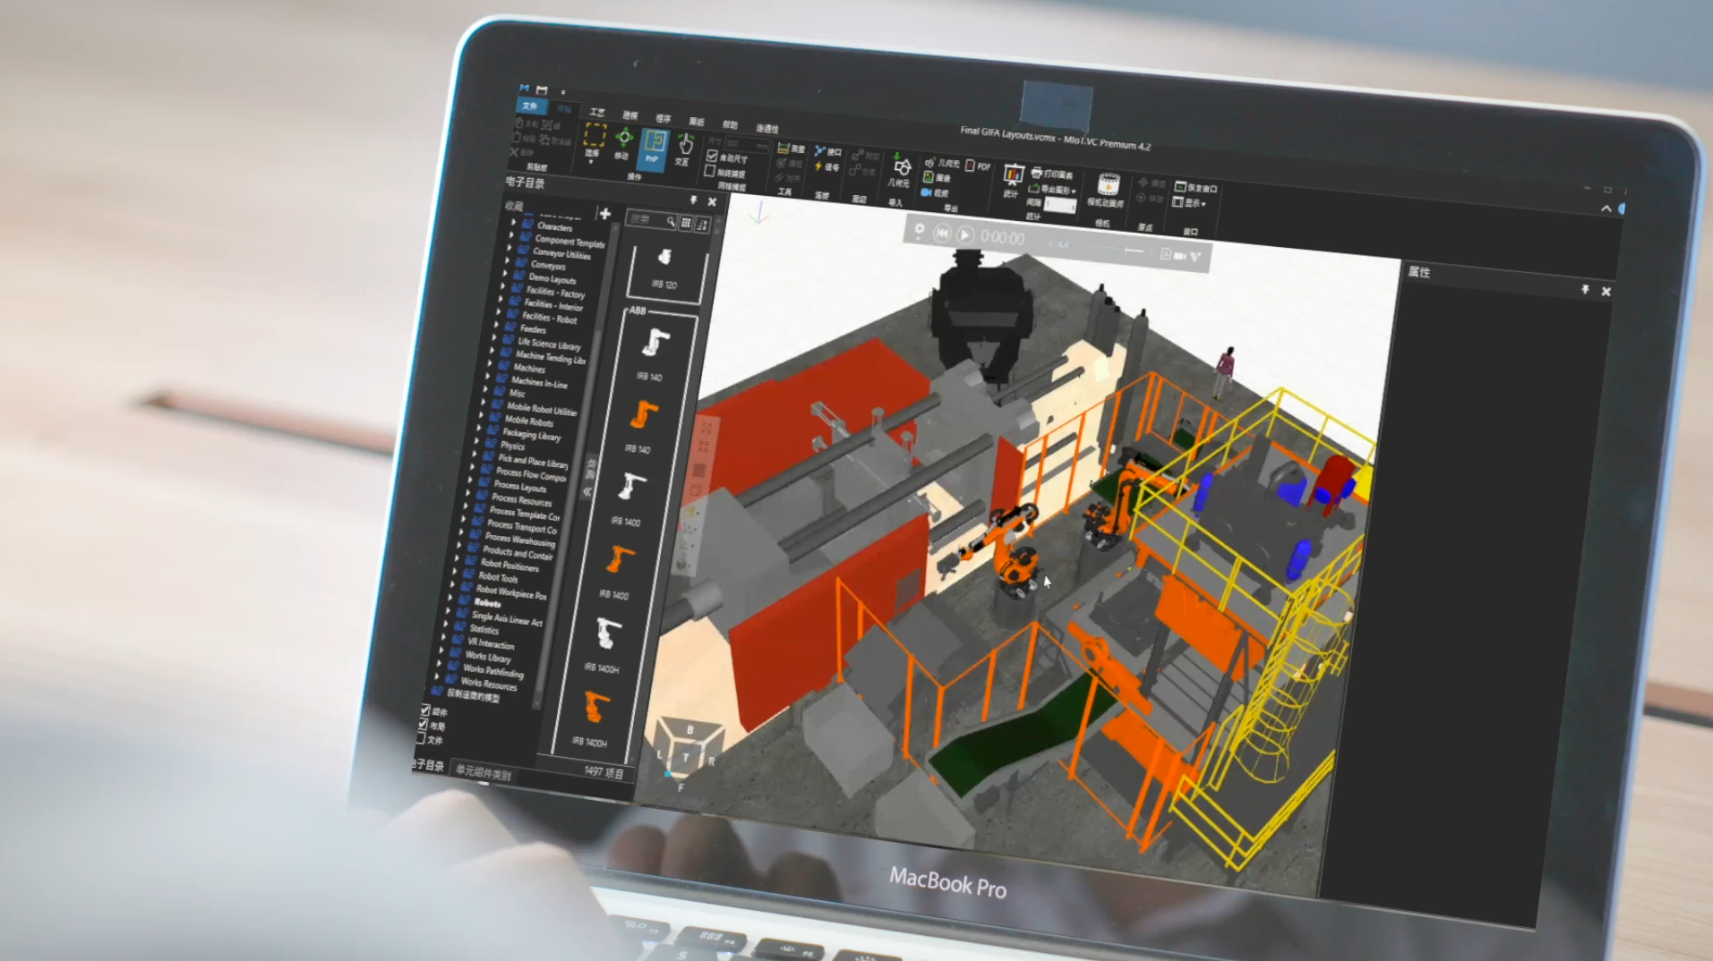Select the Robots catalog category
The image size is (1713, 961).
click(x=487, y=603)
